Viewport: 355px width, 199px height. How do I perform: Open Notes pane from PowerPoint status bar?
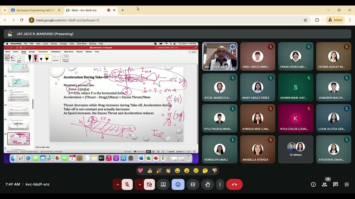128,151
